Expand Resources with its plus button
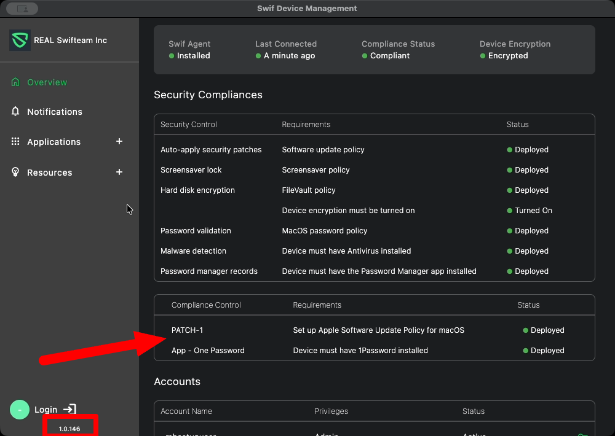This screenshot has width=615, height=436. coord(119,172)
